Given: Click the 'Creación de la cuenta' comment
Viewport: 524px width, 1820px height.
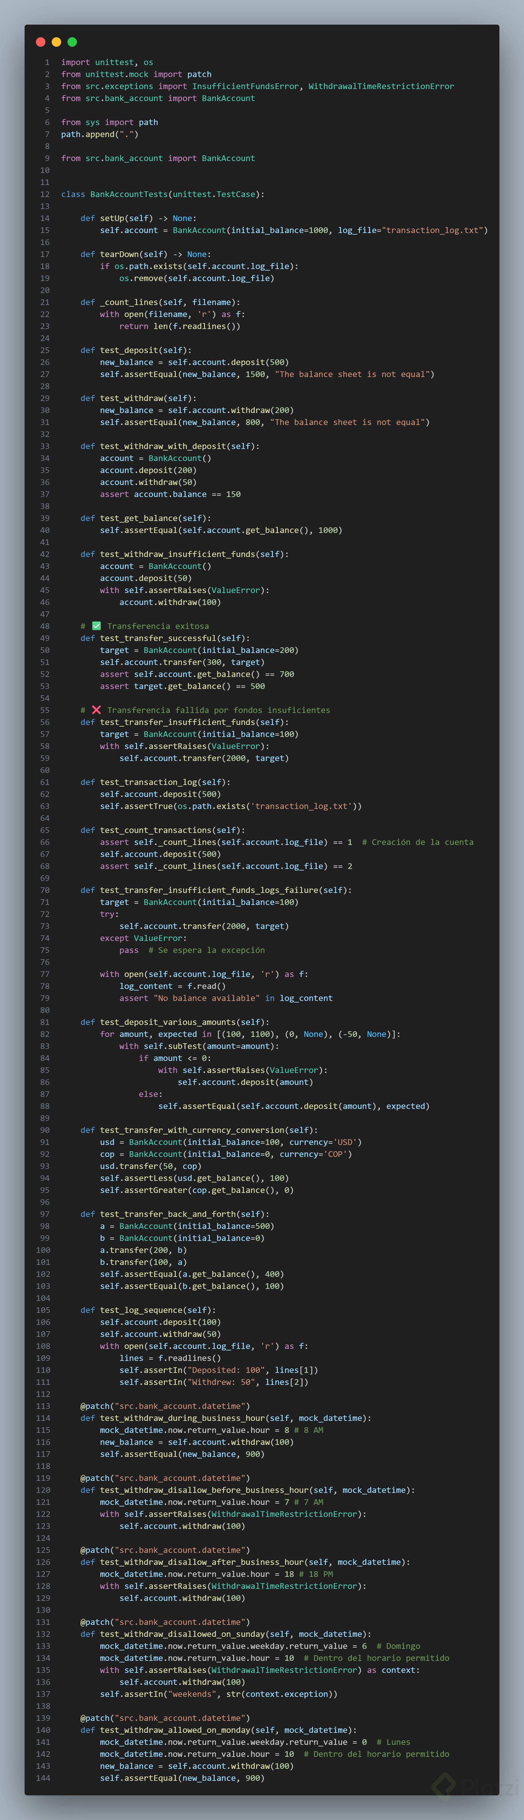Looking at the screenshot, I should point(417,842).
